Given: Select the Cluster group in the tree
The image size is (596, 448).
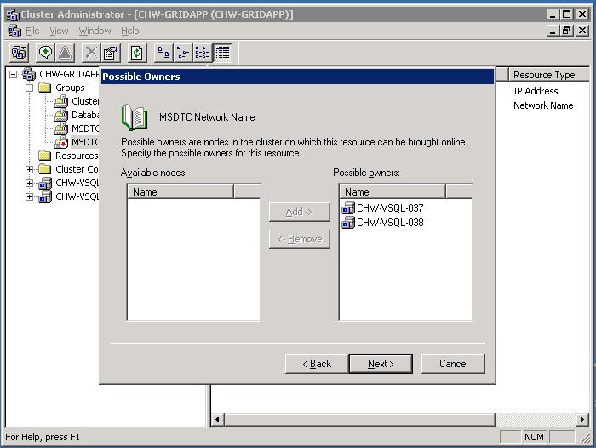Looking at the screenshot, I should (x=85, y=101).
